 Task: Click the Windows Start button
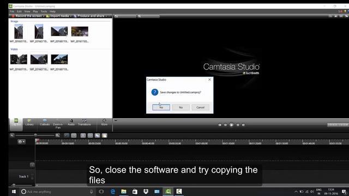[x=14, y=191]
